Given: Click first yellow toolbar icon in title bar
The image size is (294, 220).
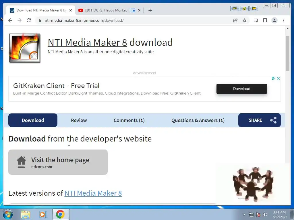Looking at the screenshot, I should [235, 8].
